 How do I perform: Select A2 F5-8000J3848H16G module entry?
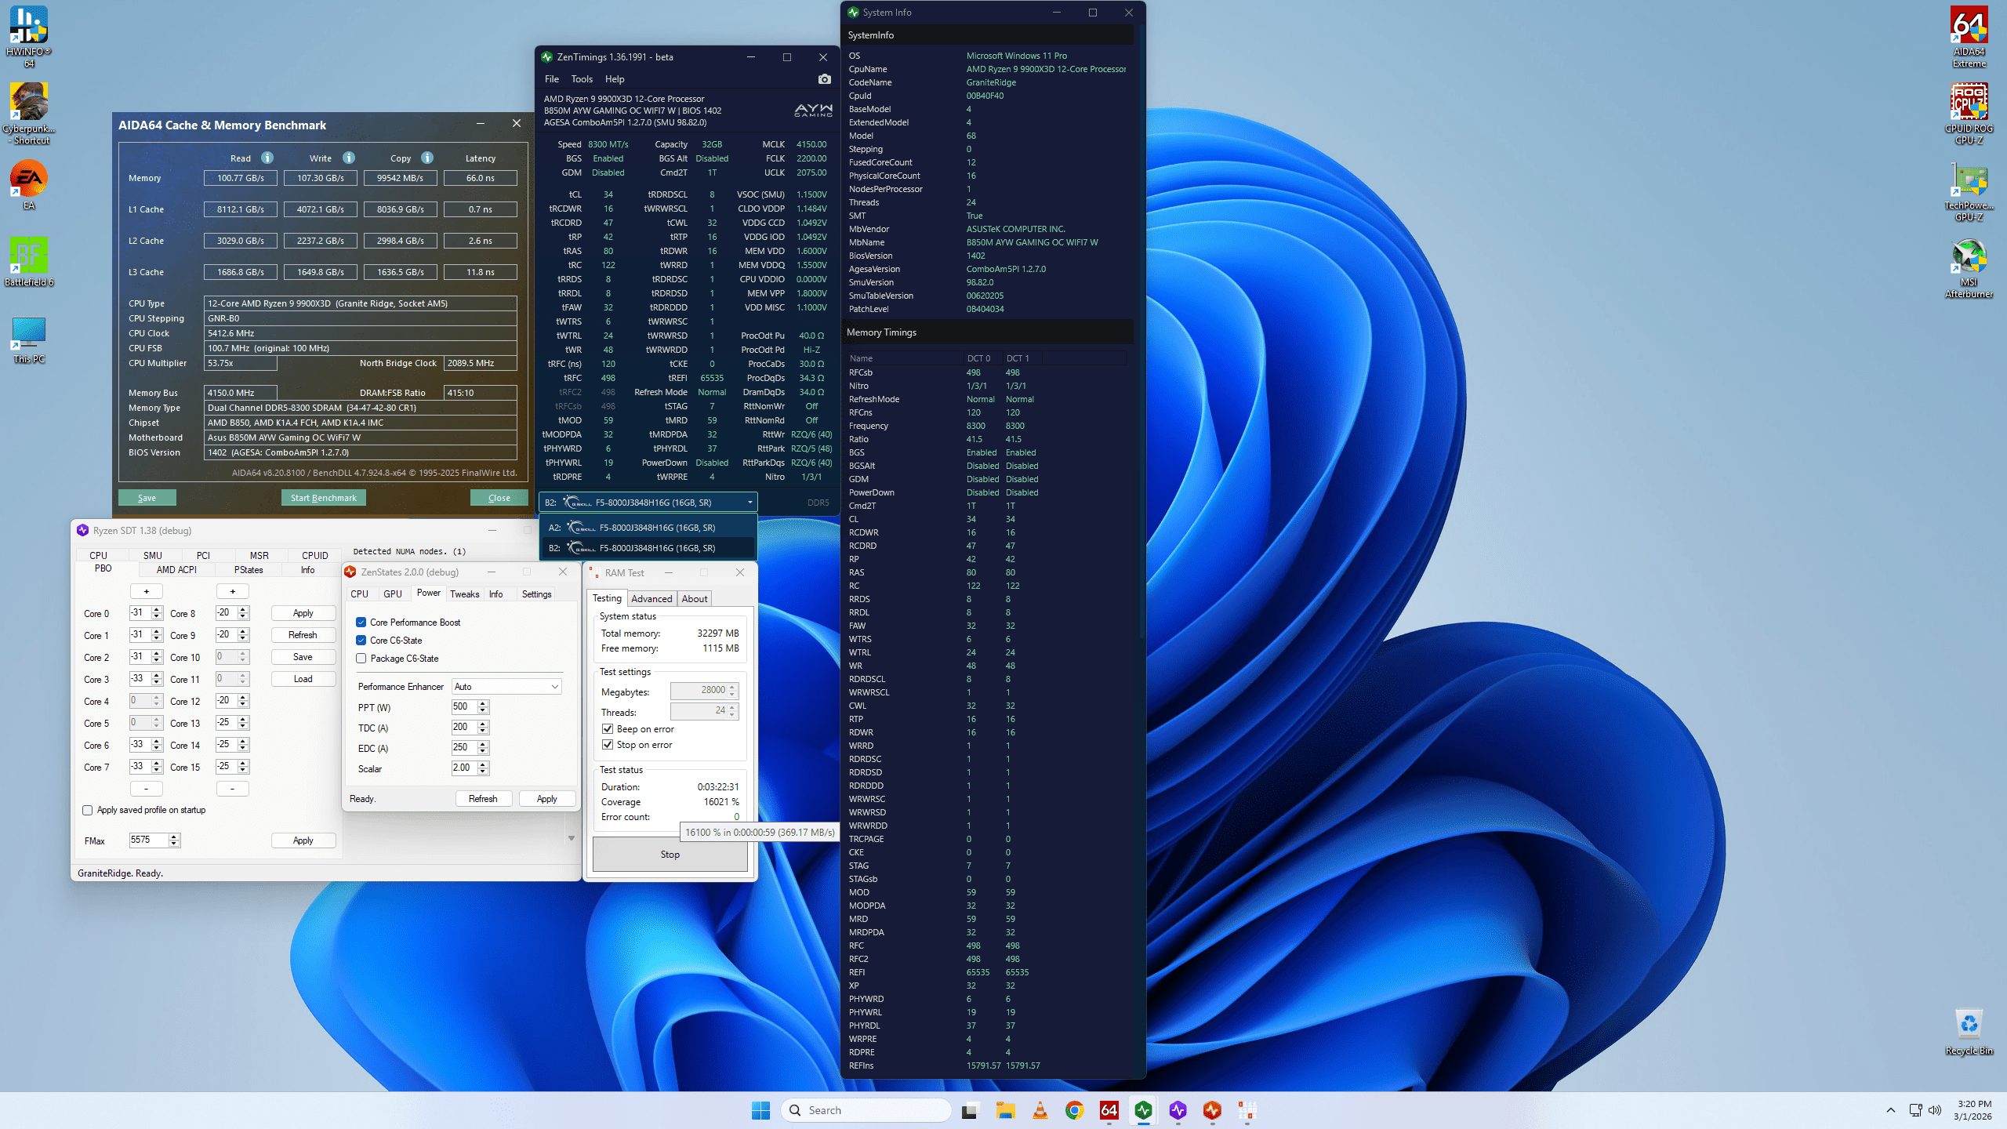pyautogui.click(x=648, y=528)
